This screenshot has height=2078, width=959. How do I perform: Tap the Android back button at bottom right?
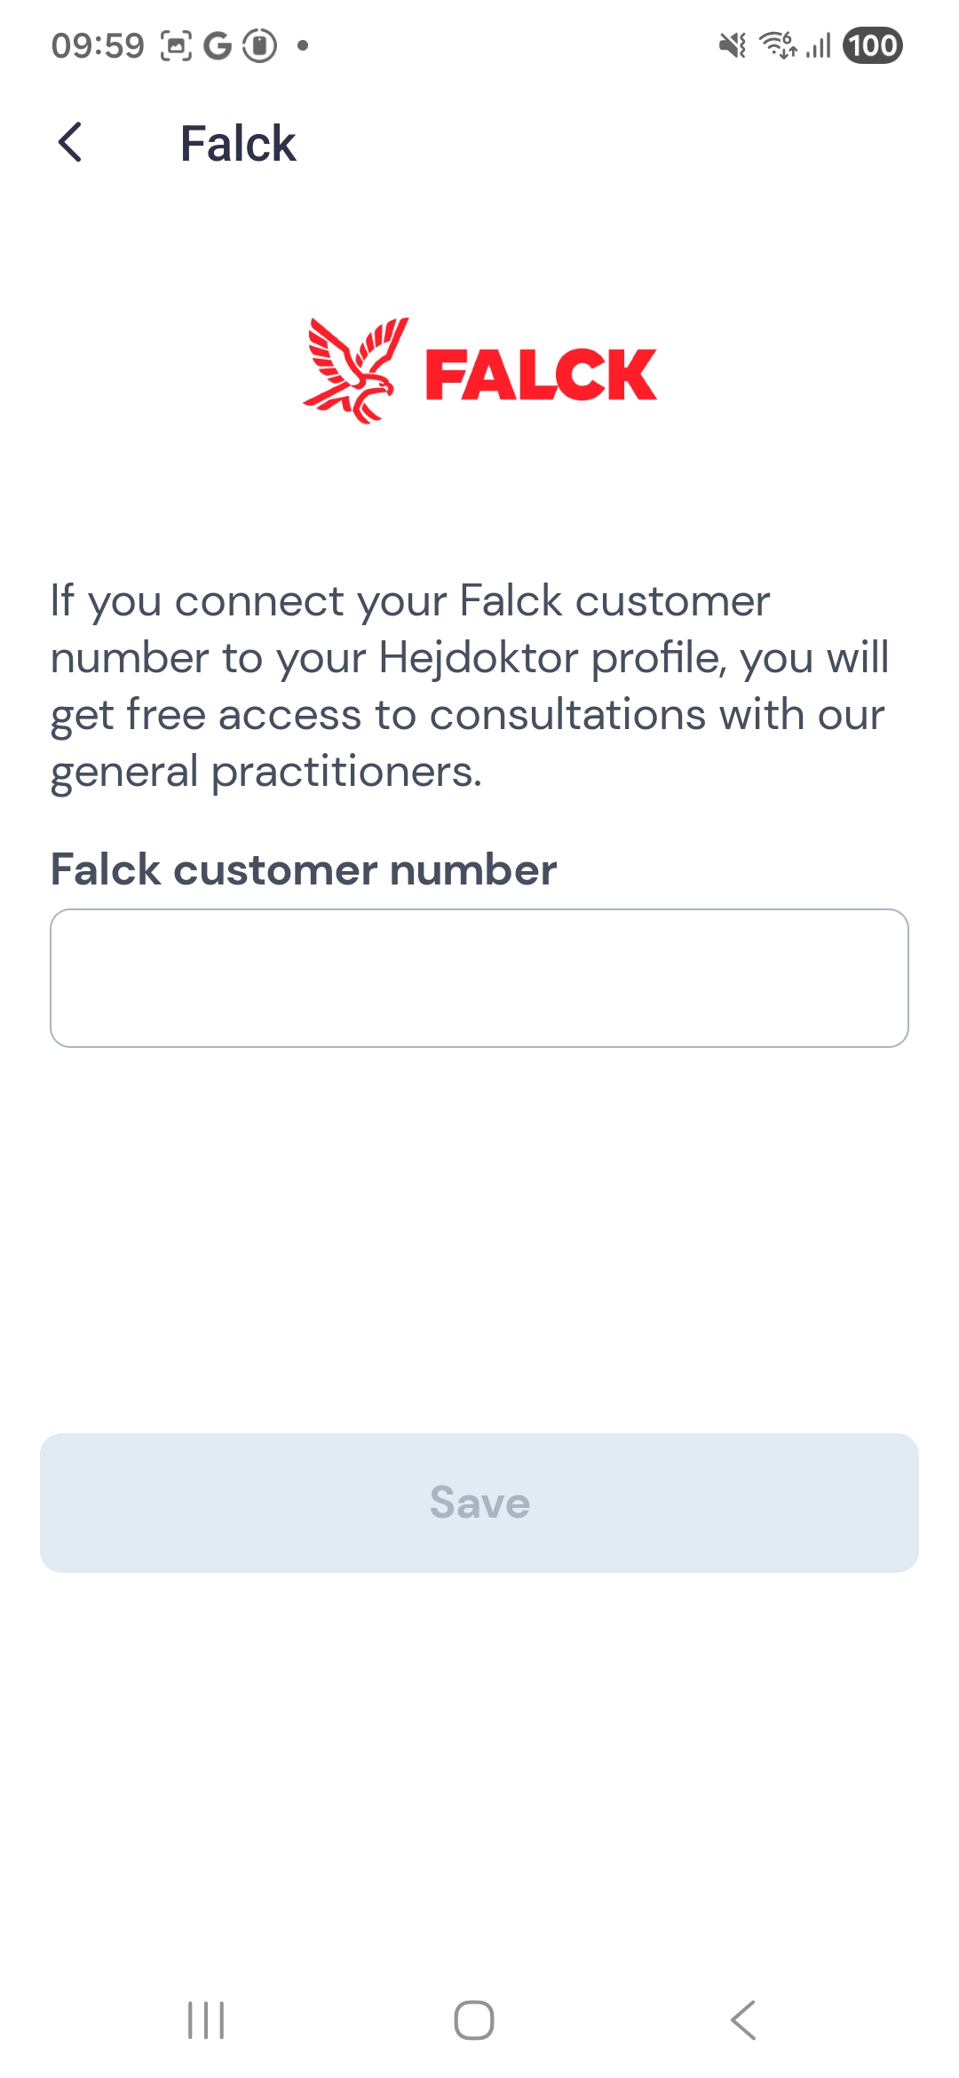tap(744, 2018)
